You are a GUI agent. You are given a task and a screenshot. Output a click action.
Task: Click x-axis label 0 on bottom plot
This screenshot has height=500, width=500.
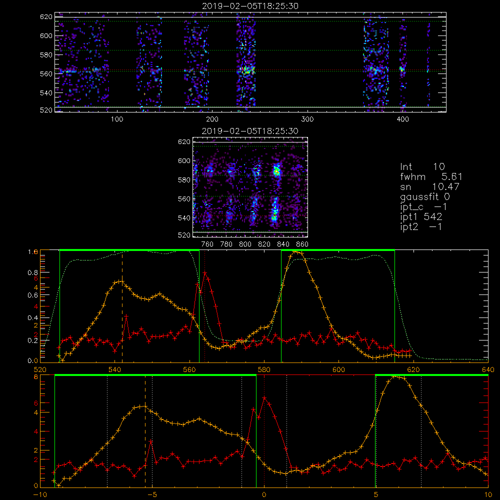point(264,495)
